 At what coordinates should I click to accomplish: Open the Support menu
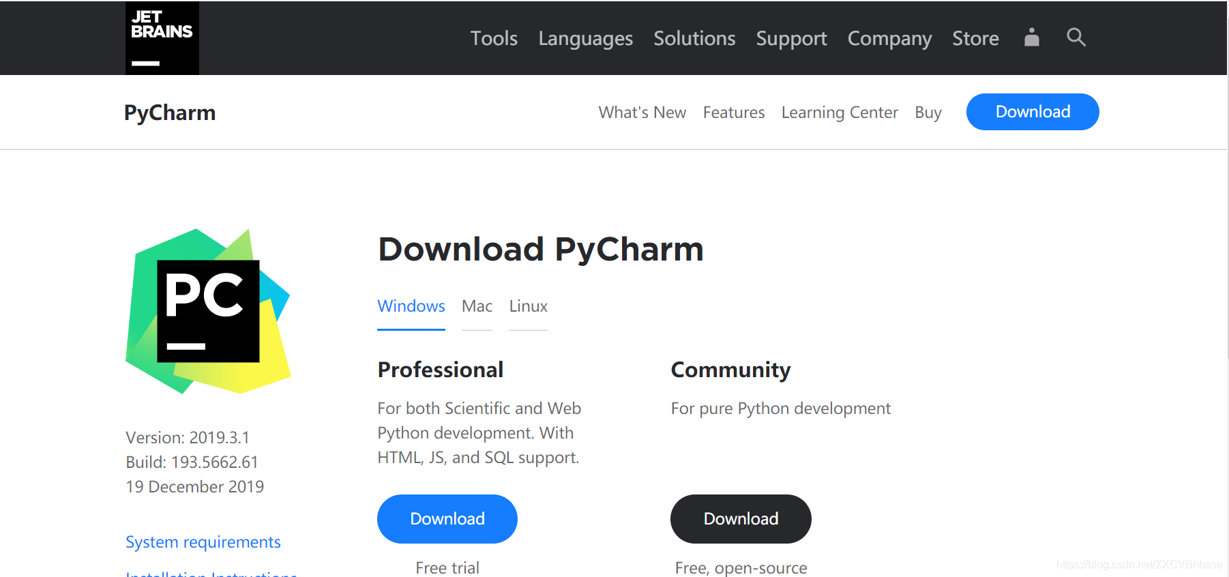coord(791,39)
